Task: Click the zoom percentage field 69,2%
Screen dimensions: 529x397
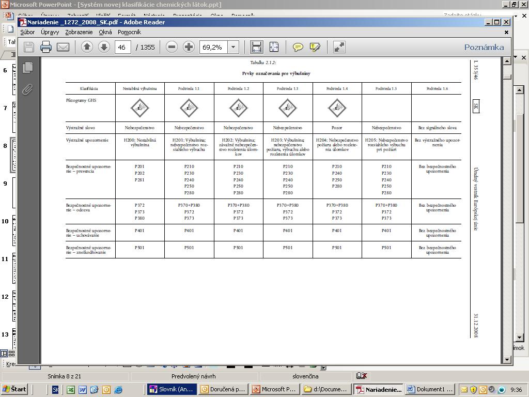Action: click(x=213, y=47)
